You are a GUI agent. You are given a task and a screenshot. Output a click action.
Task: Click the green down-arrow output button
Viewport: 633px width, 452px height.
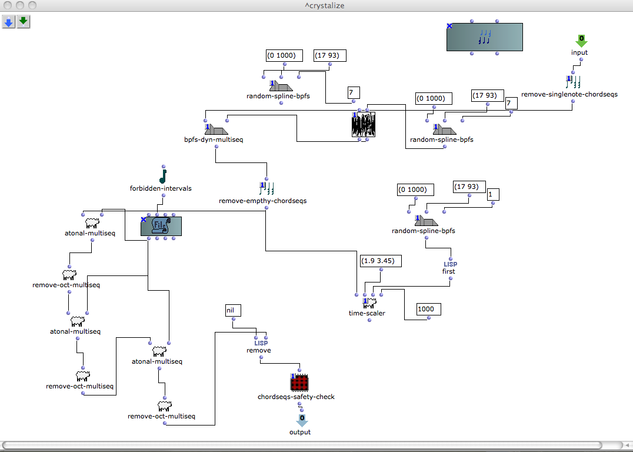[x=24, y=22]
